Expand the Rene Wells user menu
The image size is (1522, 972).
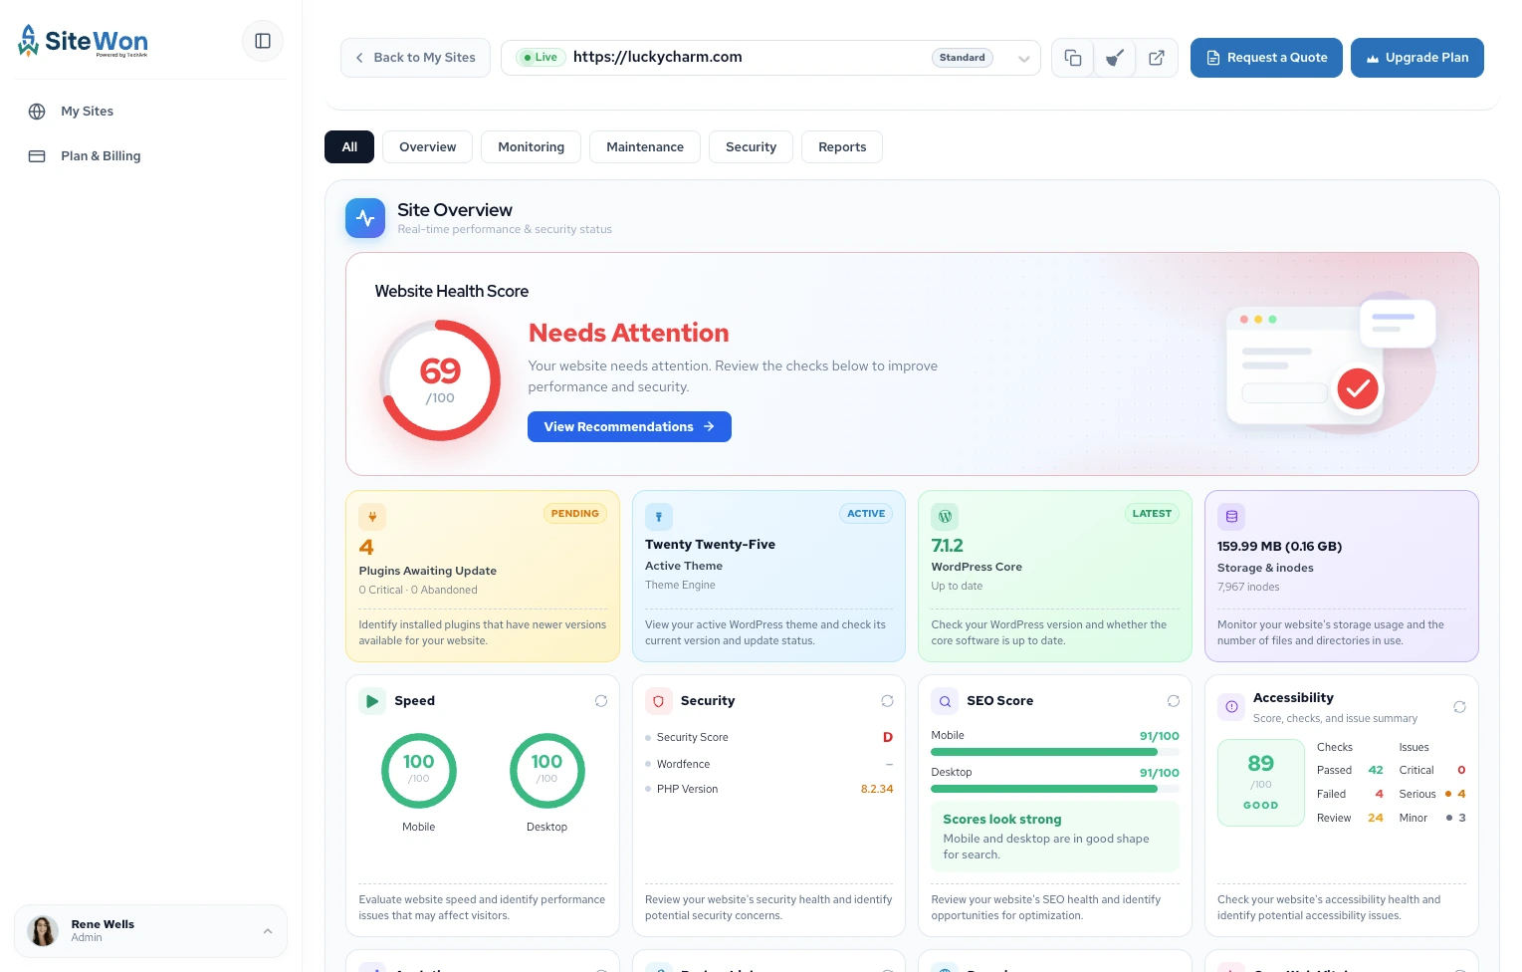[268, 931]
